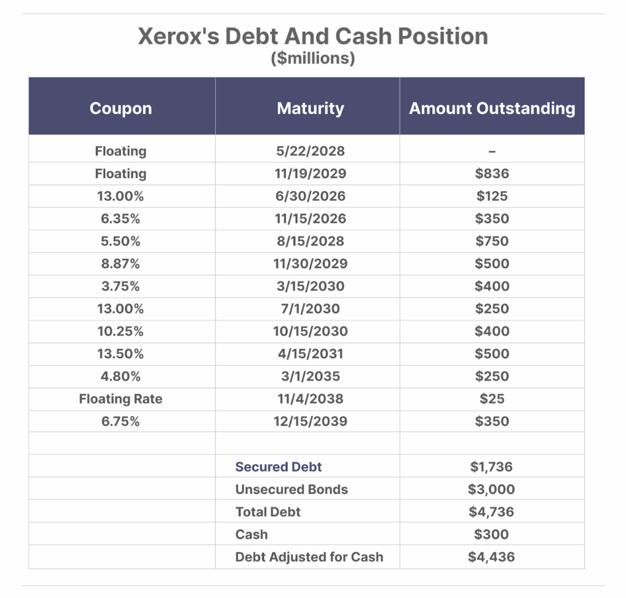This screenshot has width=626, height=598.
Task: Click the Floating Rate coupon cell
Action: [x=121, y=399]
